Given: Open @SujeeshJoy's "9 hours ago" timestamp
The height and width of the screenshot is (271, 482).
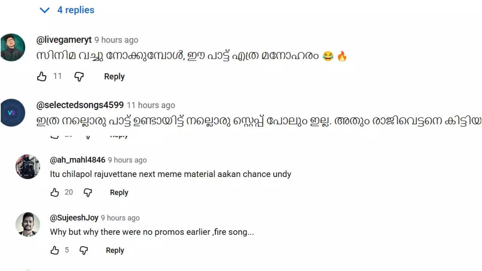Looking at the screenshot, I should click(120, 218).
